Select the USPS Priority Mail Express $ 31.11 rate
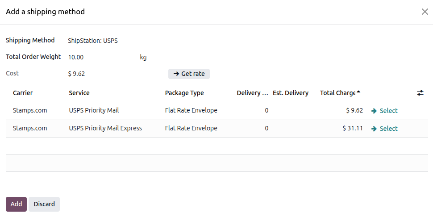The height and width of the screenshot is (217, 433). point(384,129)
